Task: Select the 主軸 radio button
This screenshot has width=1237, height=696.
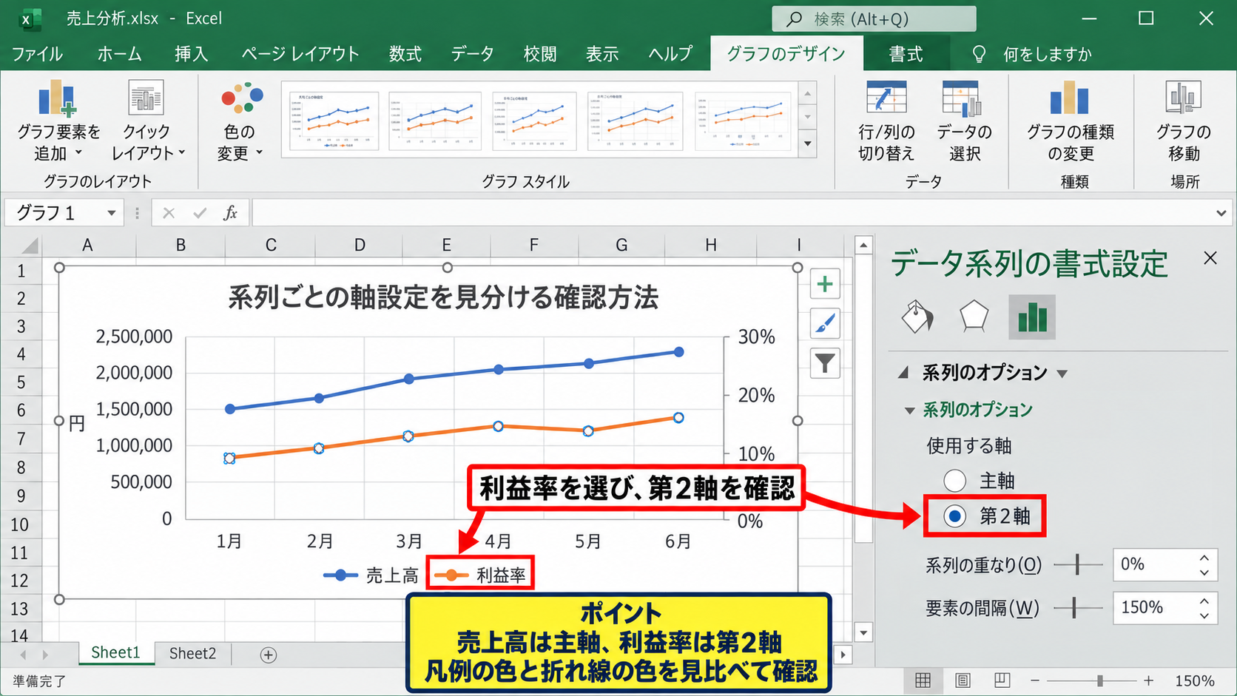Action: (955, 481)
